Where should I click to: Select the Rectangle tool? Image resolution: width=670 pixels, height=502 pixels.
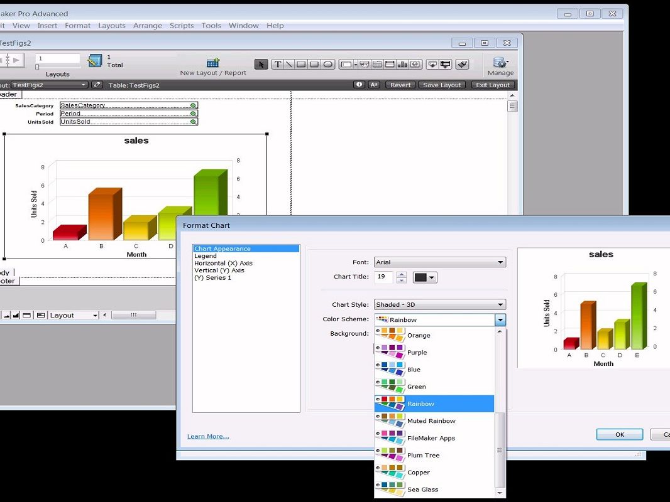[x=302, y=65]
